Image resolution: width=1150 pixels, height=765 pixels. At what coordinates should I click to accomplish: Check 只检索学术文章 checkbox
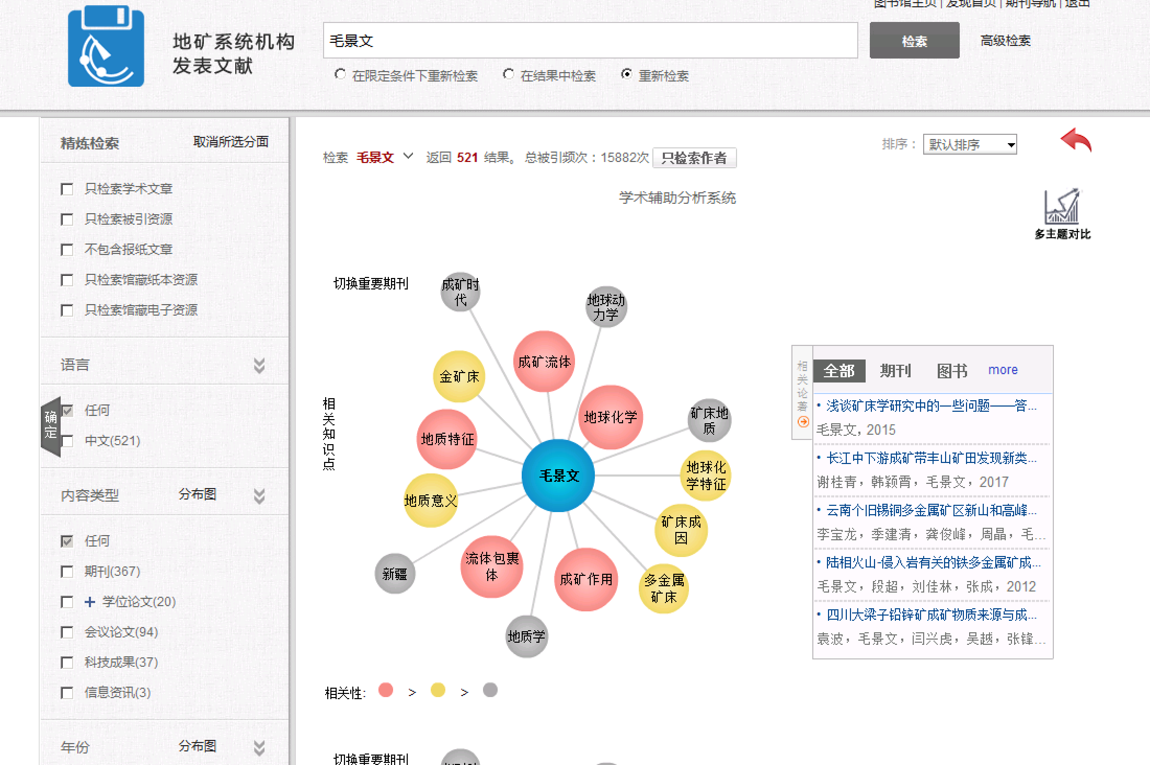67,189
